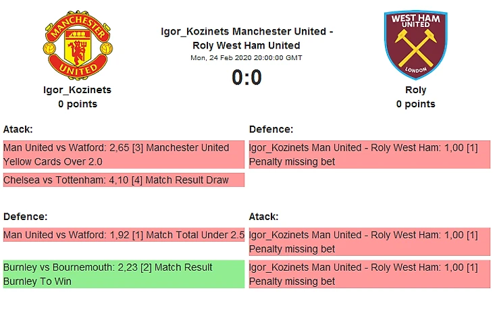493x324 pixels.
Task: Click the match date Mon, 24 Feb 2020
Action: pos(246,57)
